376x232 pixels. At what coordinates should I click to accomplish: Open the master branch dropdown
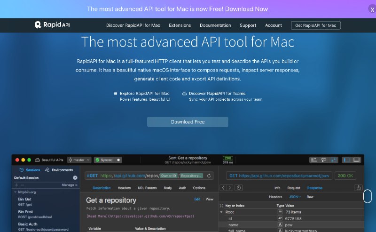[x=79, y=160]
